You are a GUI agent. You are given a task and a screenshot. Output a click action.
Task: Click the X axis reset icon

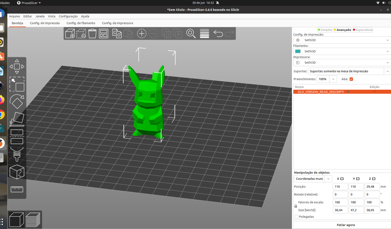click(342, 179)
